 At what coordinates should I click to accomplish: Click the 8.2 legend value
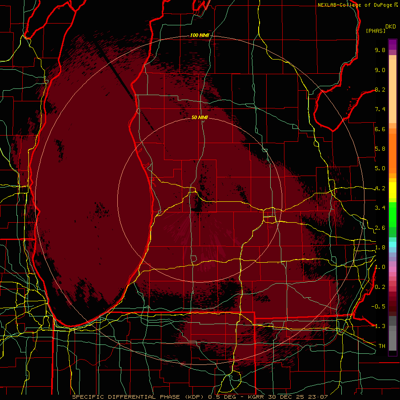[x=380, y=89]
